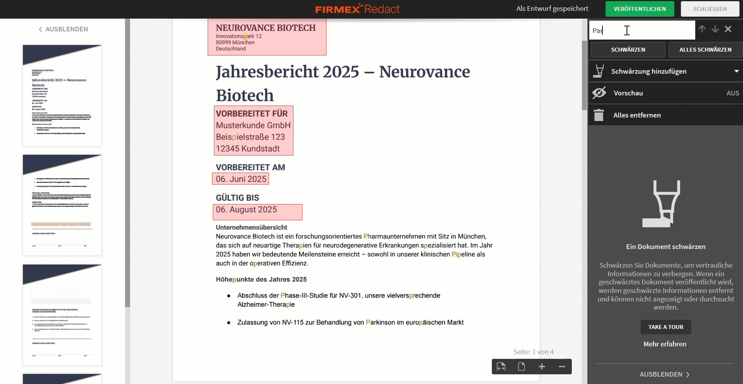This screenshot has width=743, height=384.
Task: Click the highlighted word 'Parkinson'
Action: (380, 322)
